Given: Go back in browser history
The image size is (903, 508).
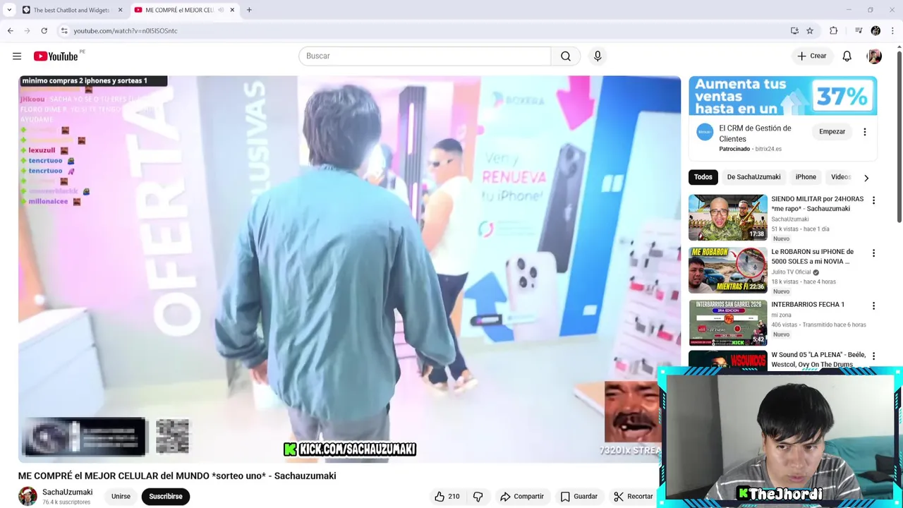Looking at the screenshot, I should (10, 30).
